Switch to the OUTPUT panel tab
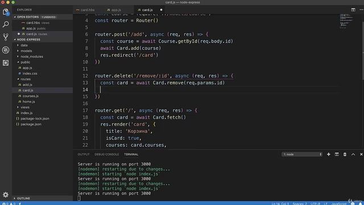The height and width of the screenshot is (205, 364). pyautogui.click(x=84, y=154)
